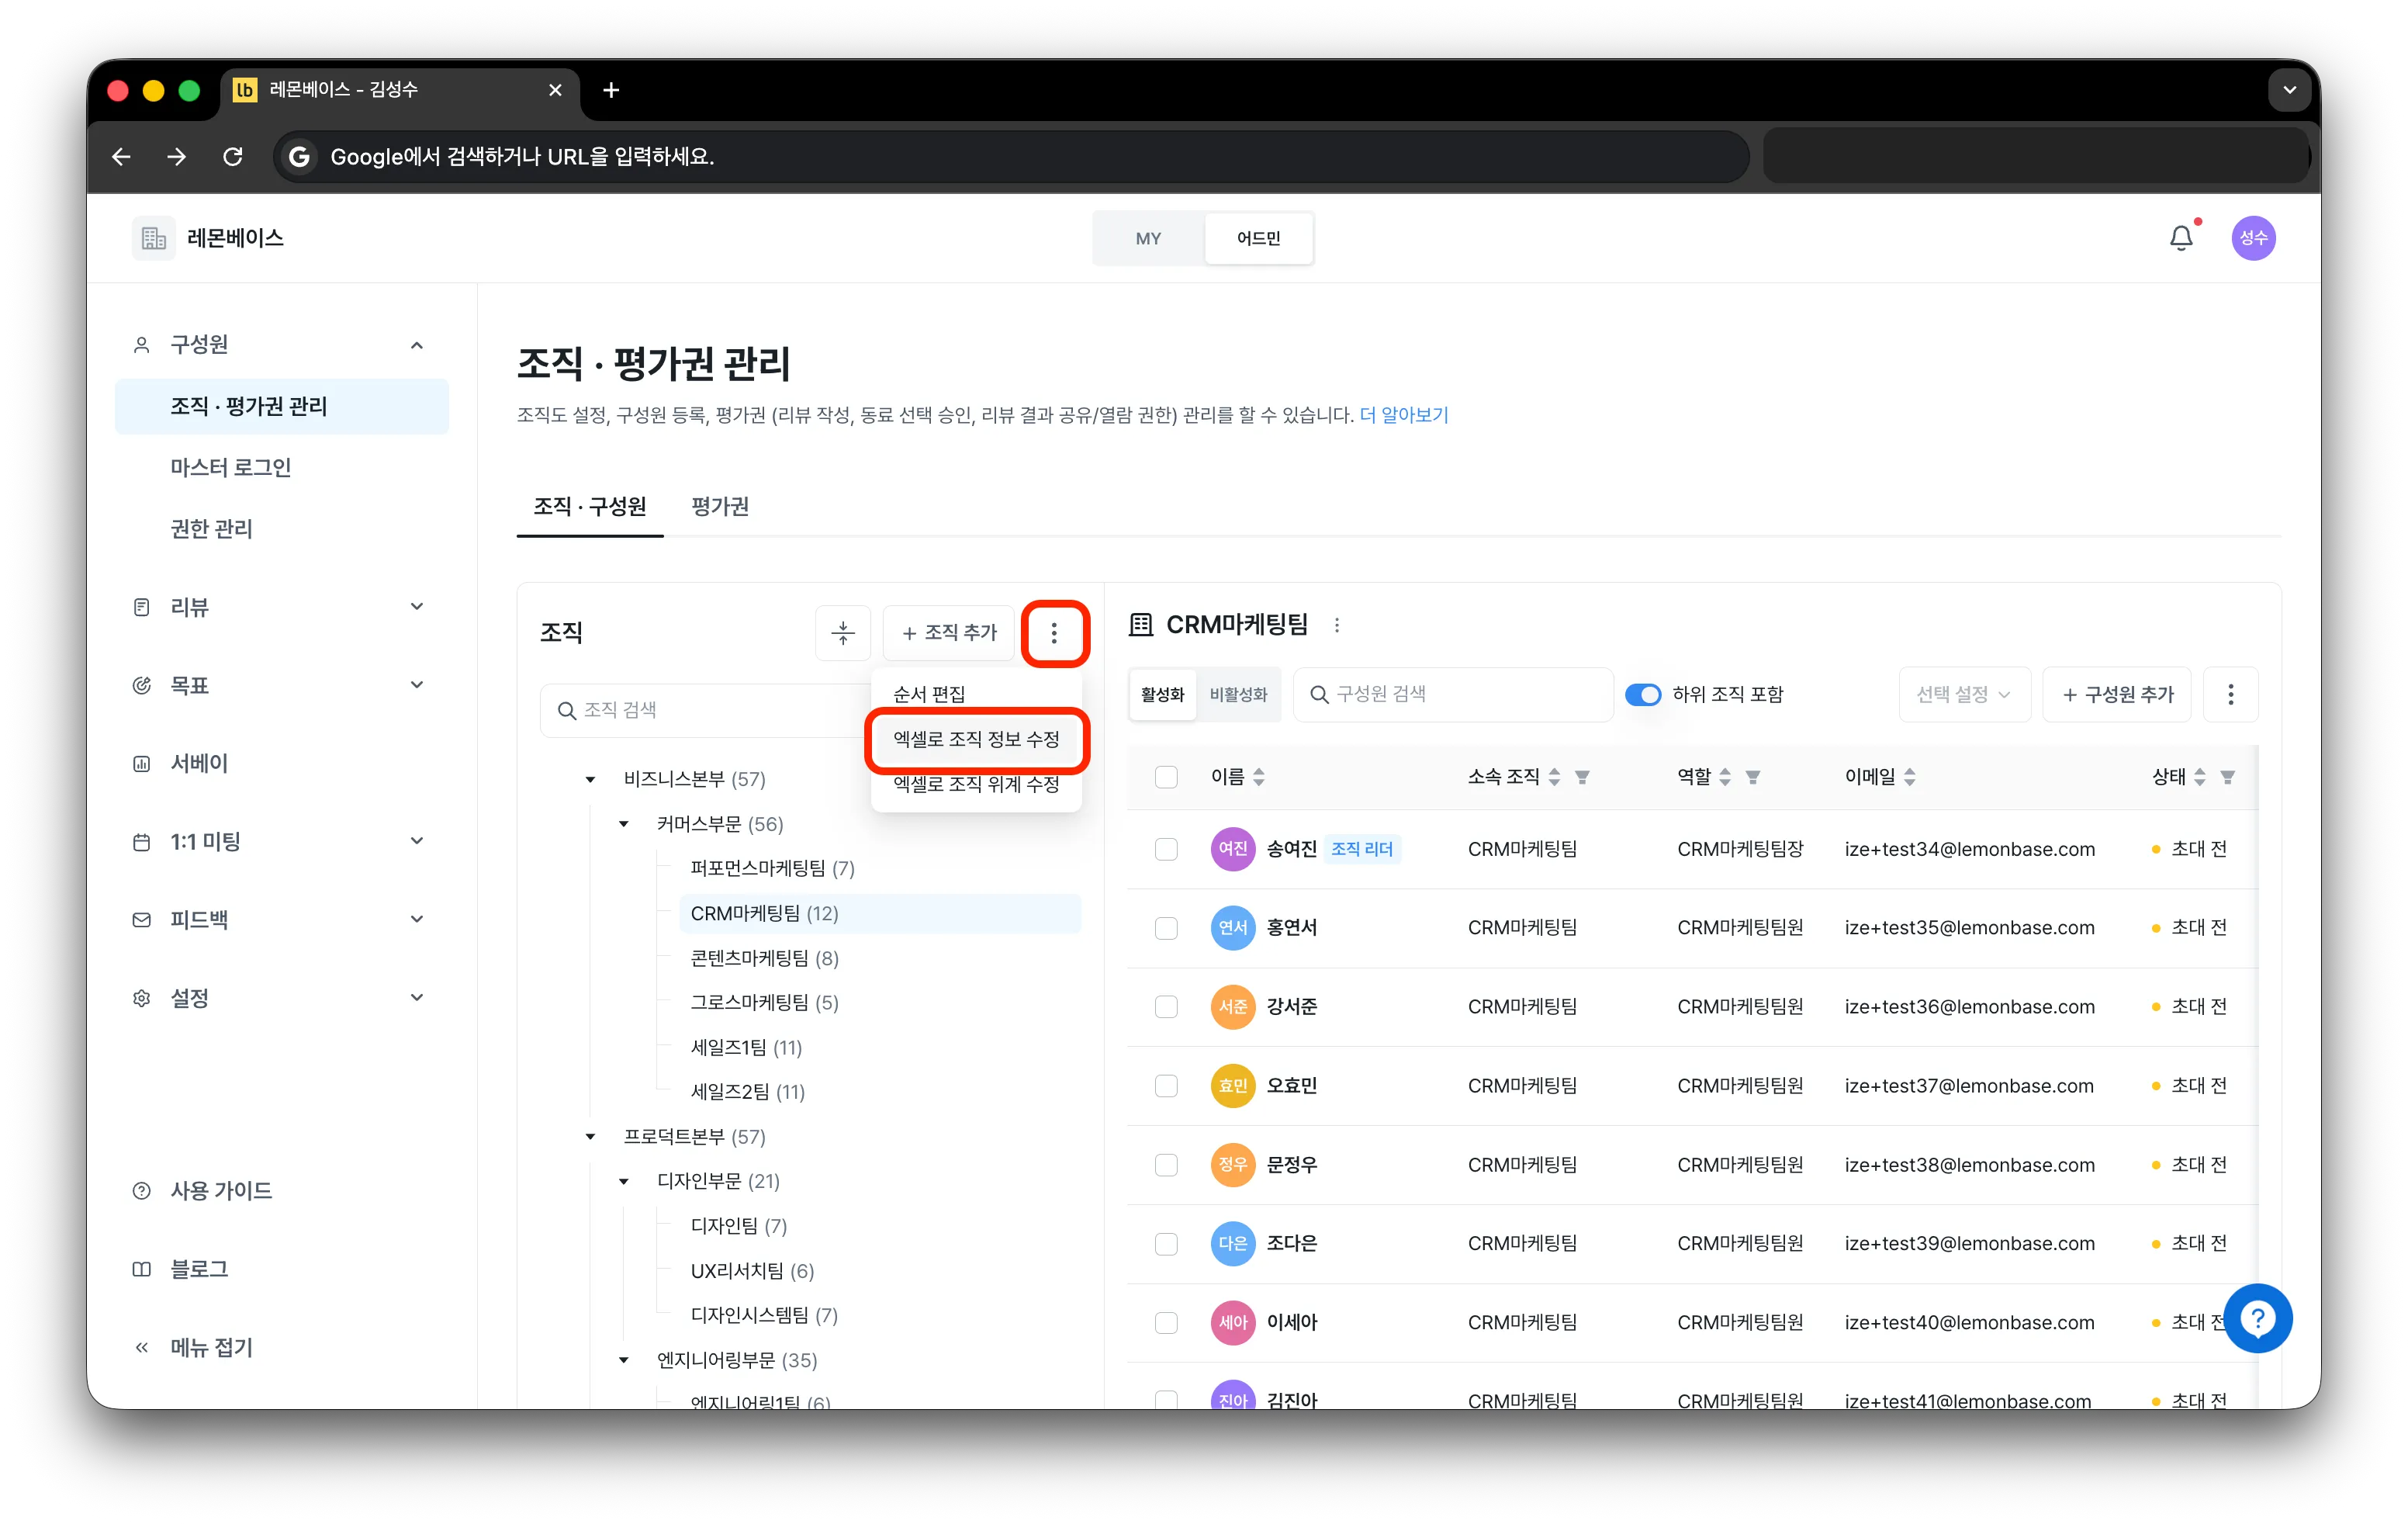Expand the 리뷰 sidebar section
Image resolution: width=2408 pixels, height=1524 pixels.
point(417,607)
